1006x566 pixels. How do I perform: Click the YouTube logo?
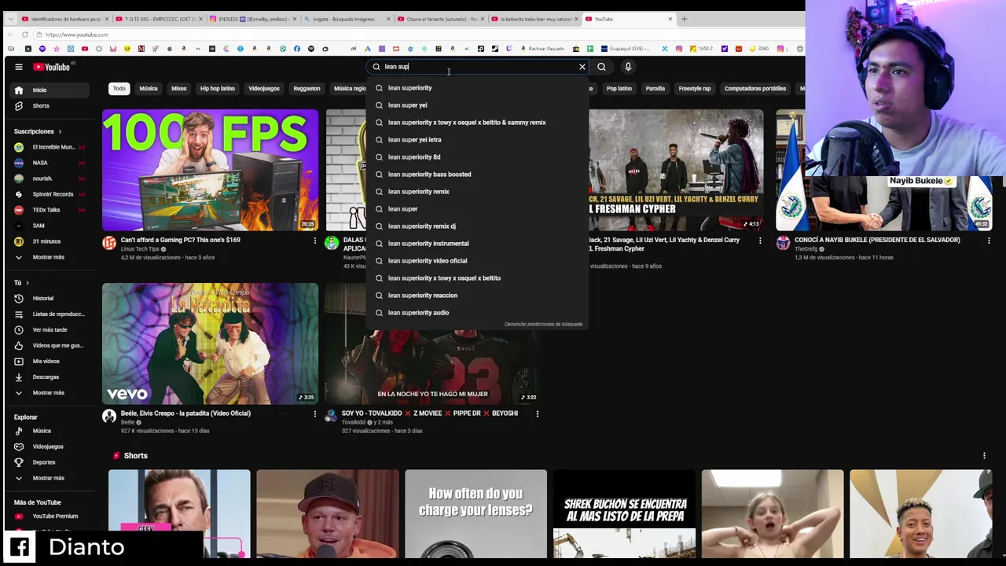(53, 67)
